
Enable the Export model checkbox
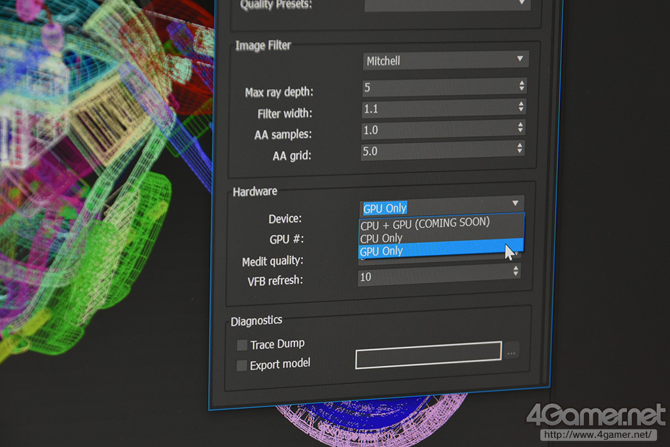(242, 365)
